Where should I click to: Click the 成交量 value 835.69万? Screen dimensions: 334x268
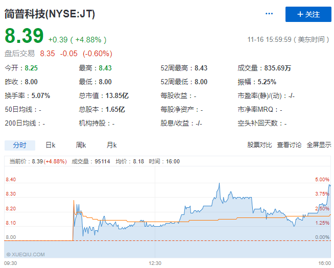[277, 68]
